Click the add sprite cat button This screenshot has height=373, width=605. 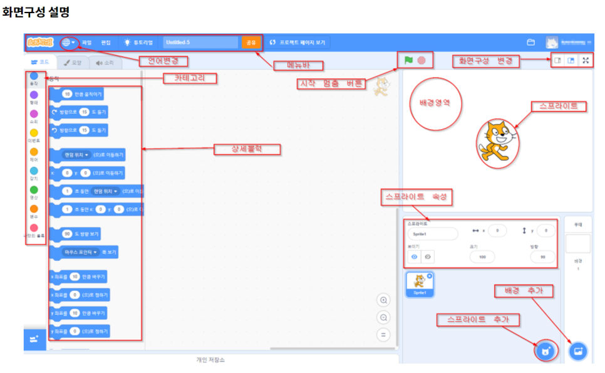(546, 351)
